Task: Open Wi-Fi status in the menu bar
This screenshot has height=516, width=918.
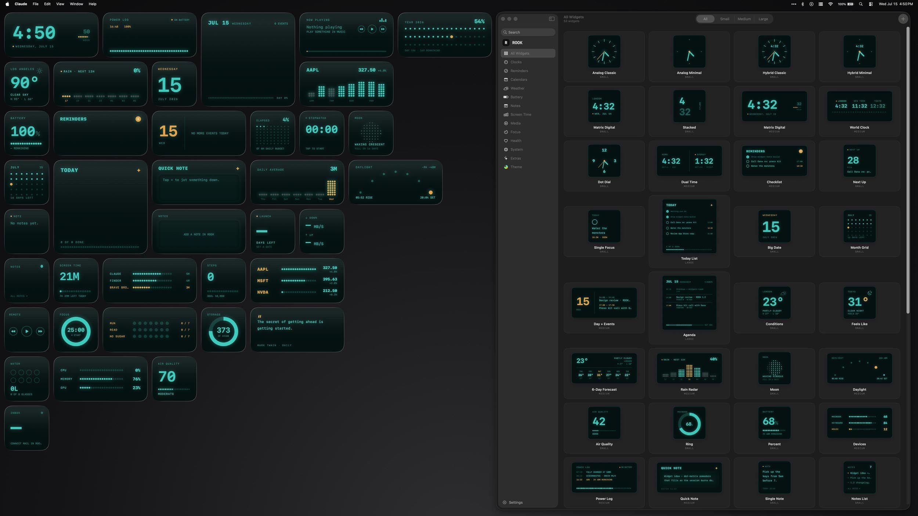Action: point(830,4)
